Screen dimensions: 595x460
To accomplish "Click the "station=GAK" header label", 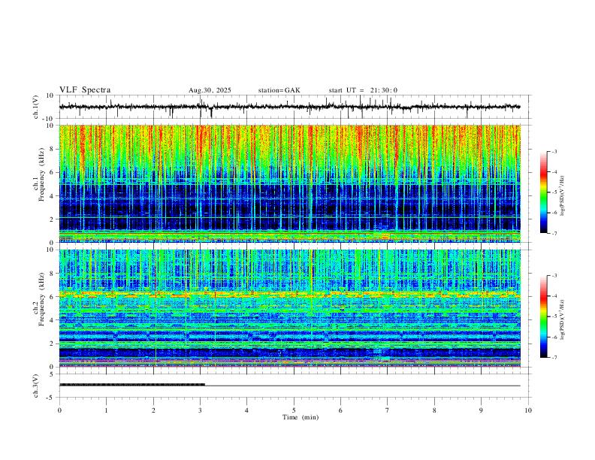I will point(279,90).
